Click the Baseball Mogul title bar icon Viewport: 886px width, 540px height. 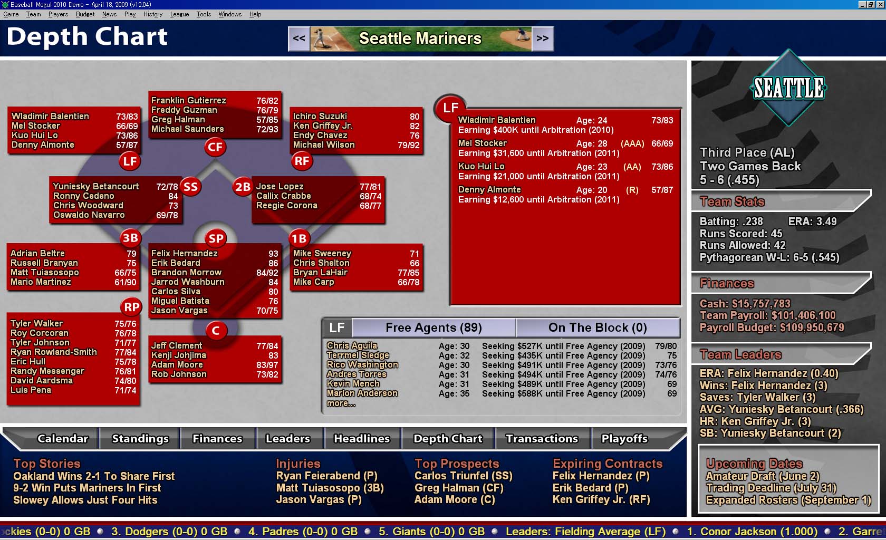point(5,4)
